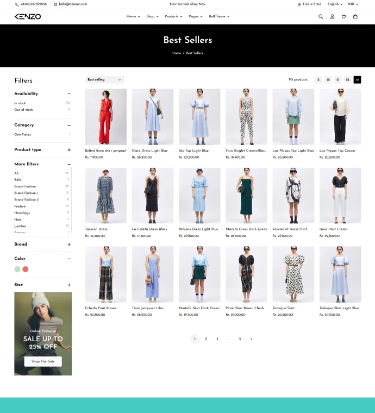This screenshot has height=413, width=375.
Task: Open the Tourmalet Dress Print image
Action: [293, 196]
